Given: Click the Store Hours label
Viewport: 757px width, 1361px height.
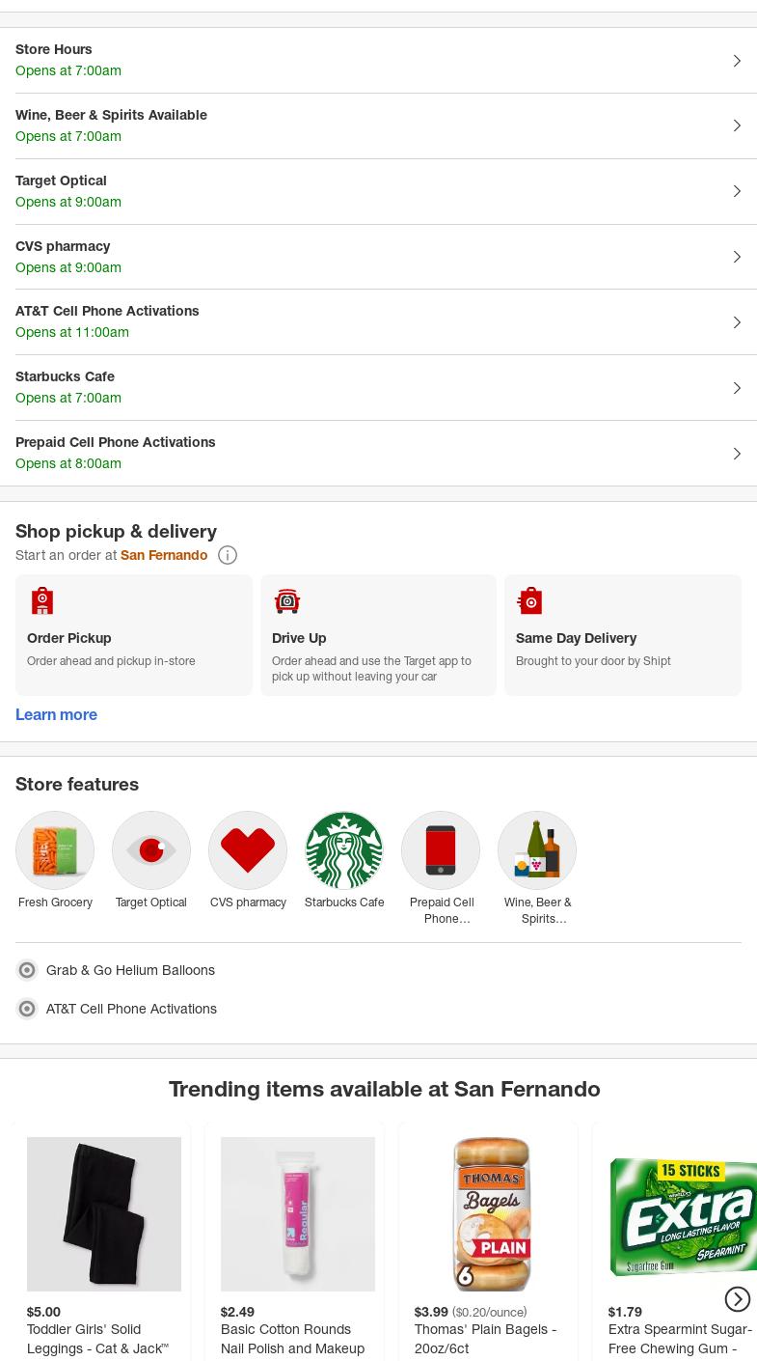Looking at the screenshot, I should tap(54, 49).
